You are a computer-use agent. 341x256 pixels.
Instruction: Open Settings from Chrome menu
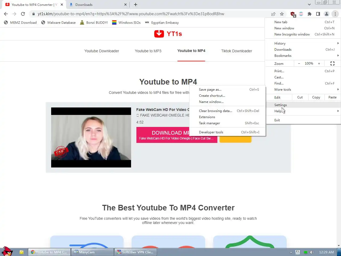(303, 105)
